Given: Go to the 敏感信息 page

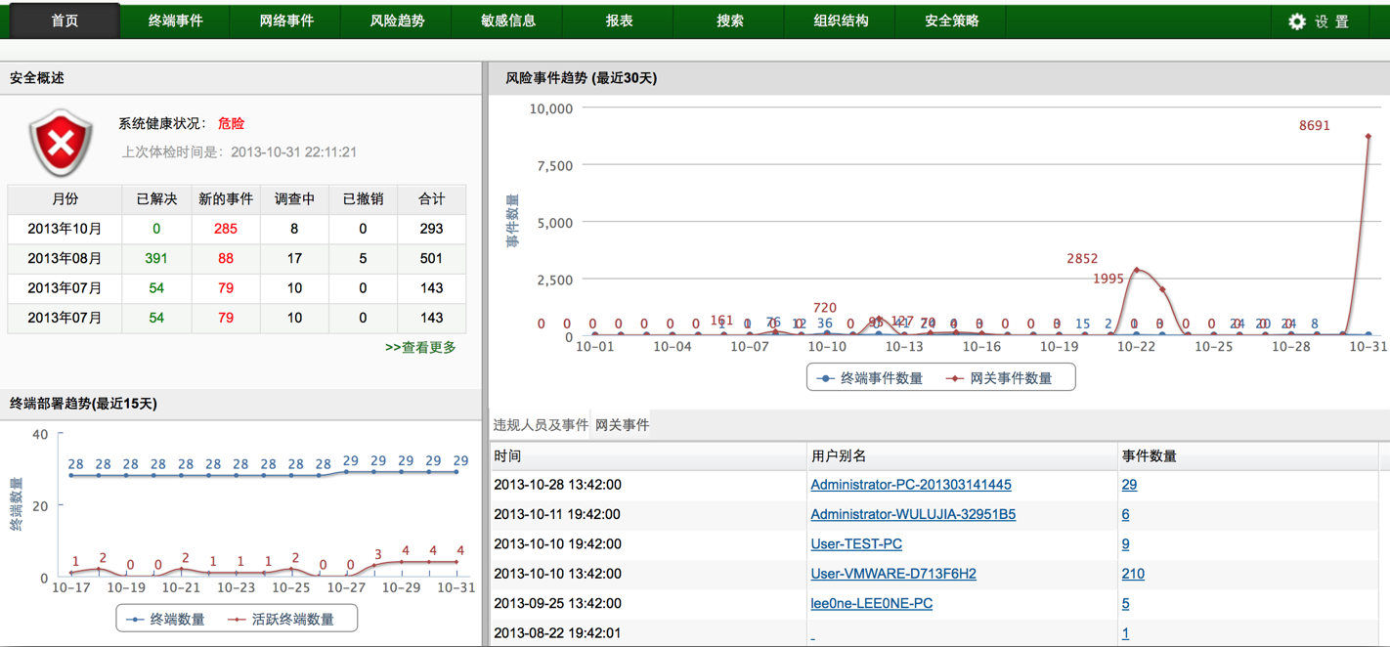Looking at the screenshot, I should tap(508, 21).
